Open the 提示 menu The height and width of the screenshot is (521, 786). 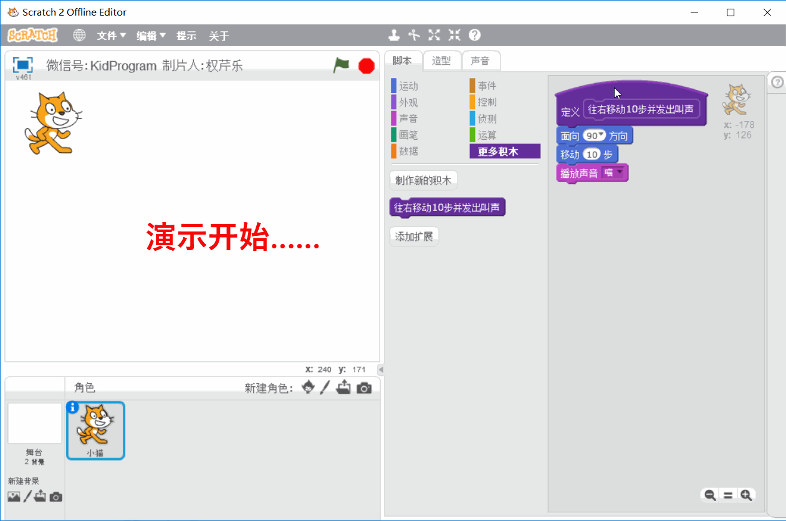coord(186,36)
